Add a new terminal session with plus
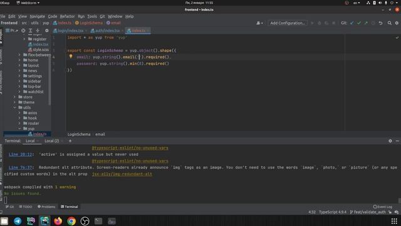The width and height of the screenshot is (401, 226). click(70, 141)
